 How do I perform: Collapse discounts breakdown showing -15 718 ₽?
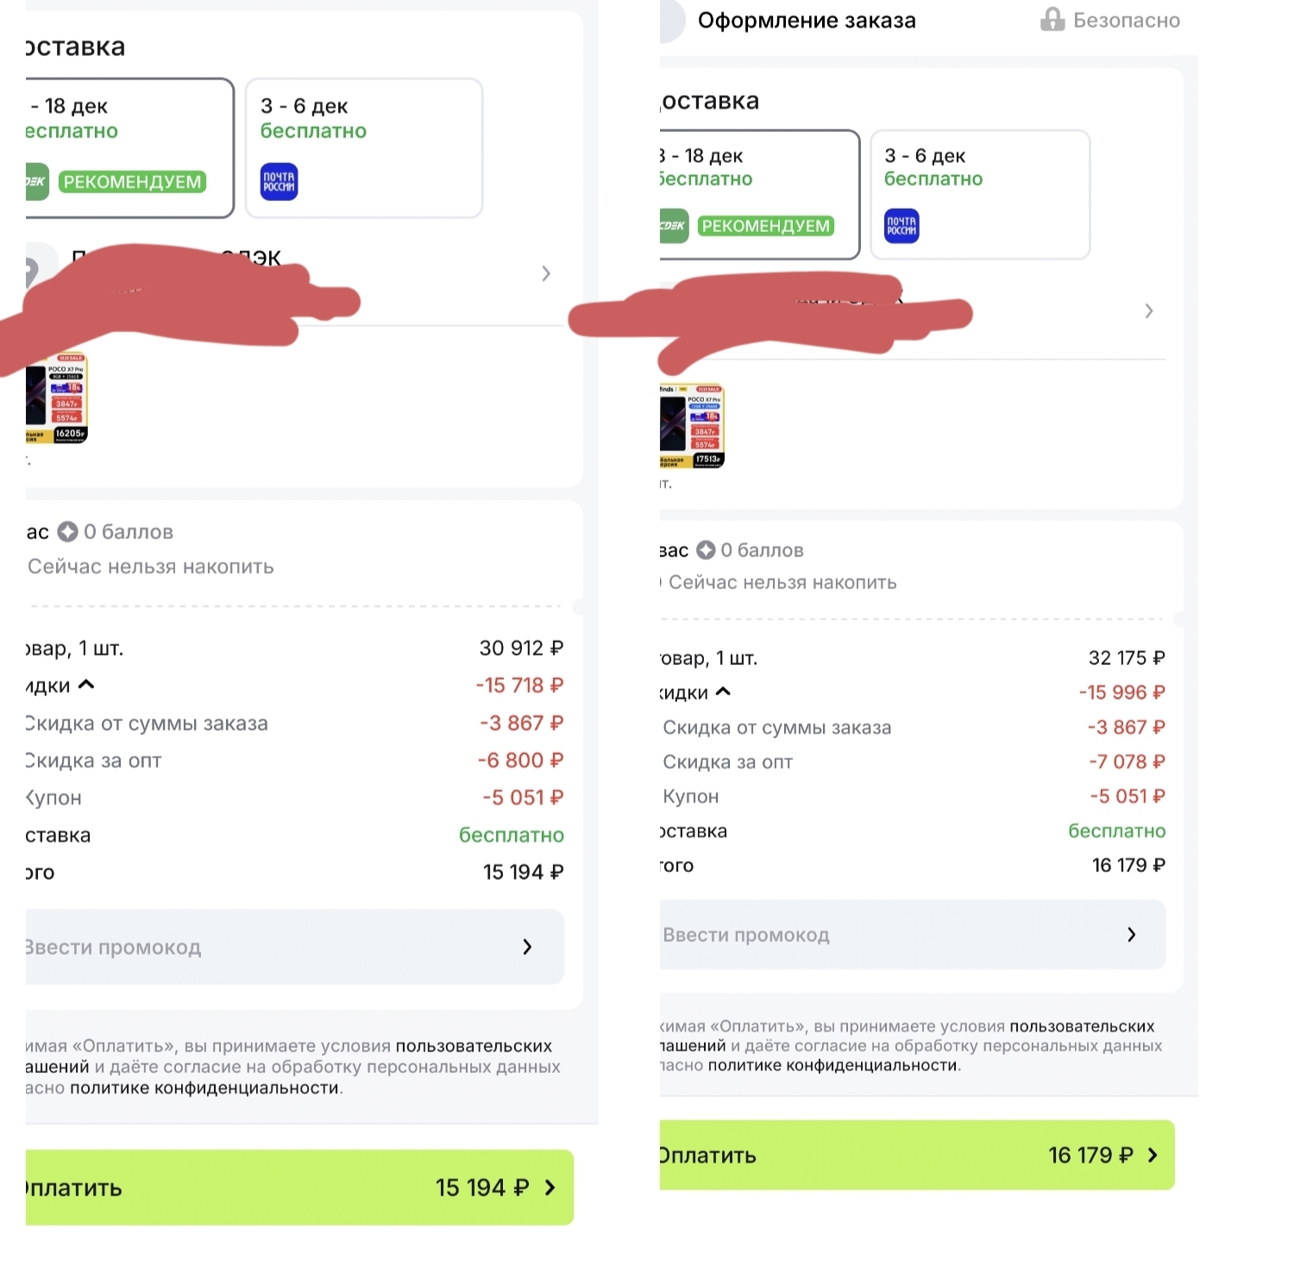point(86,686)
